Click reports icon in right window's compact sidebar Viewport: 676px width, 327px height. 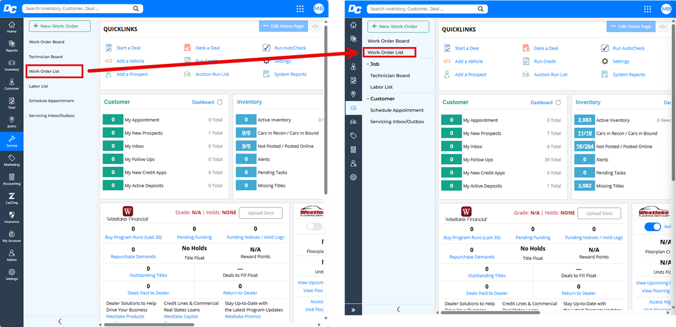(x=353, y=39)
